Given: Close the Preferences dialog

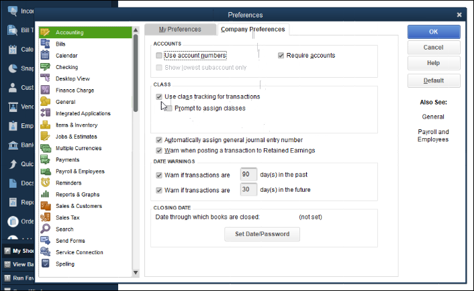Looking at the screenshot, I should tap(459, 15).
